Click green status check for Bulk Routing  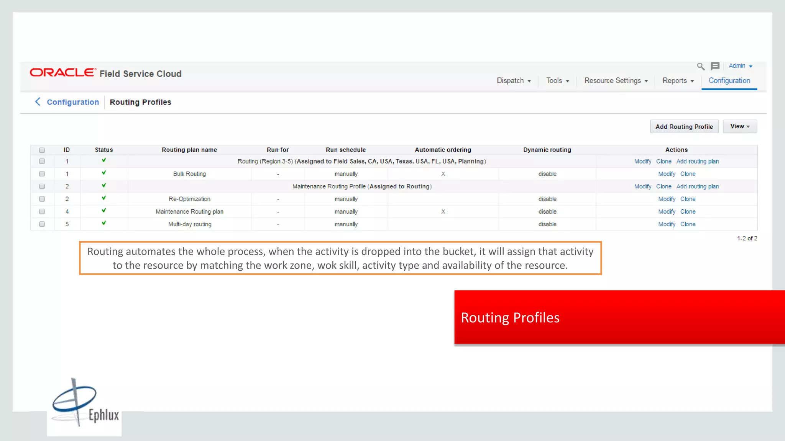click(x=104, y=173)
